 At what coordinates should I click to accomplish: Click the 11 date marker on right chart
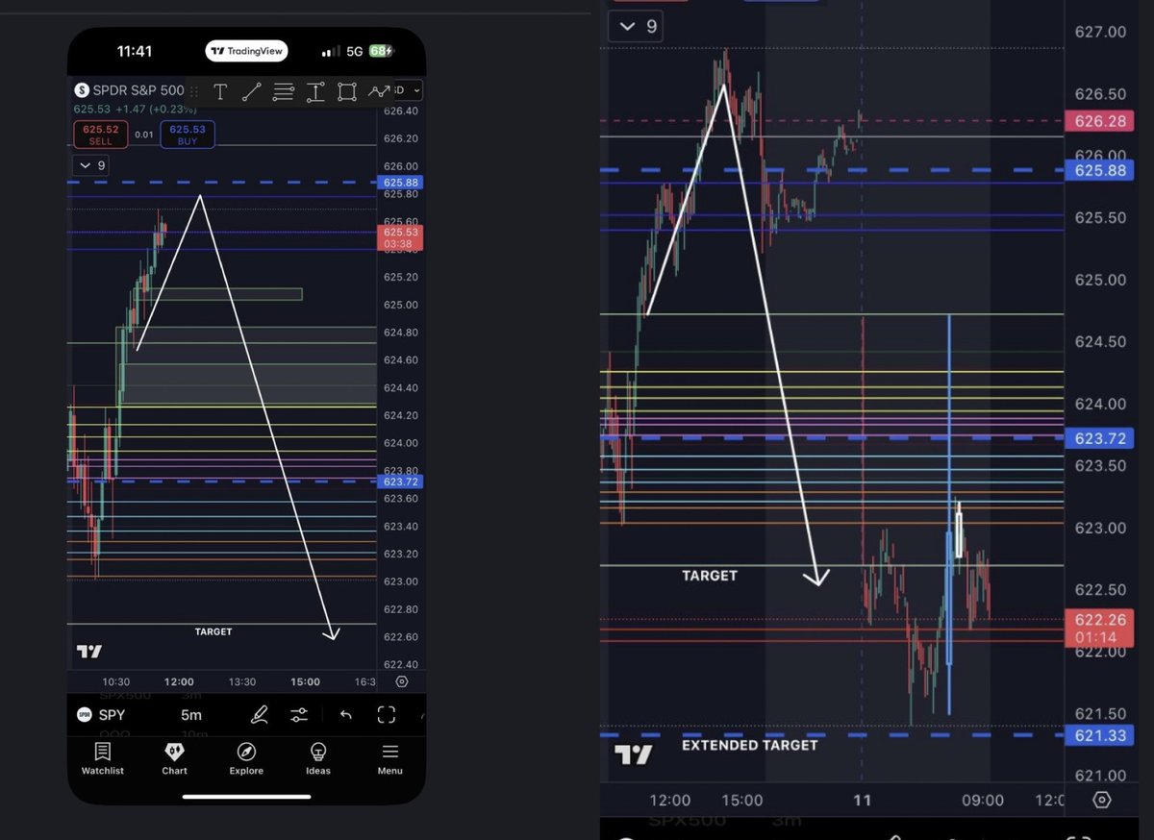(x=862, y=800)
